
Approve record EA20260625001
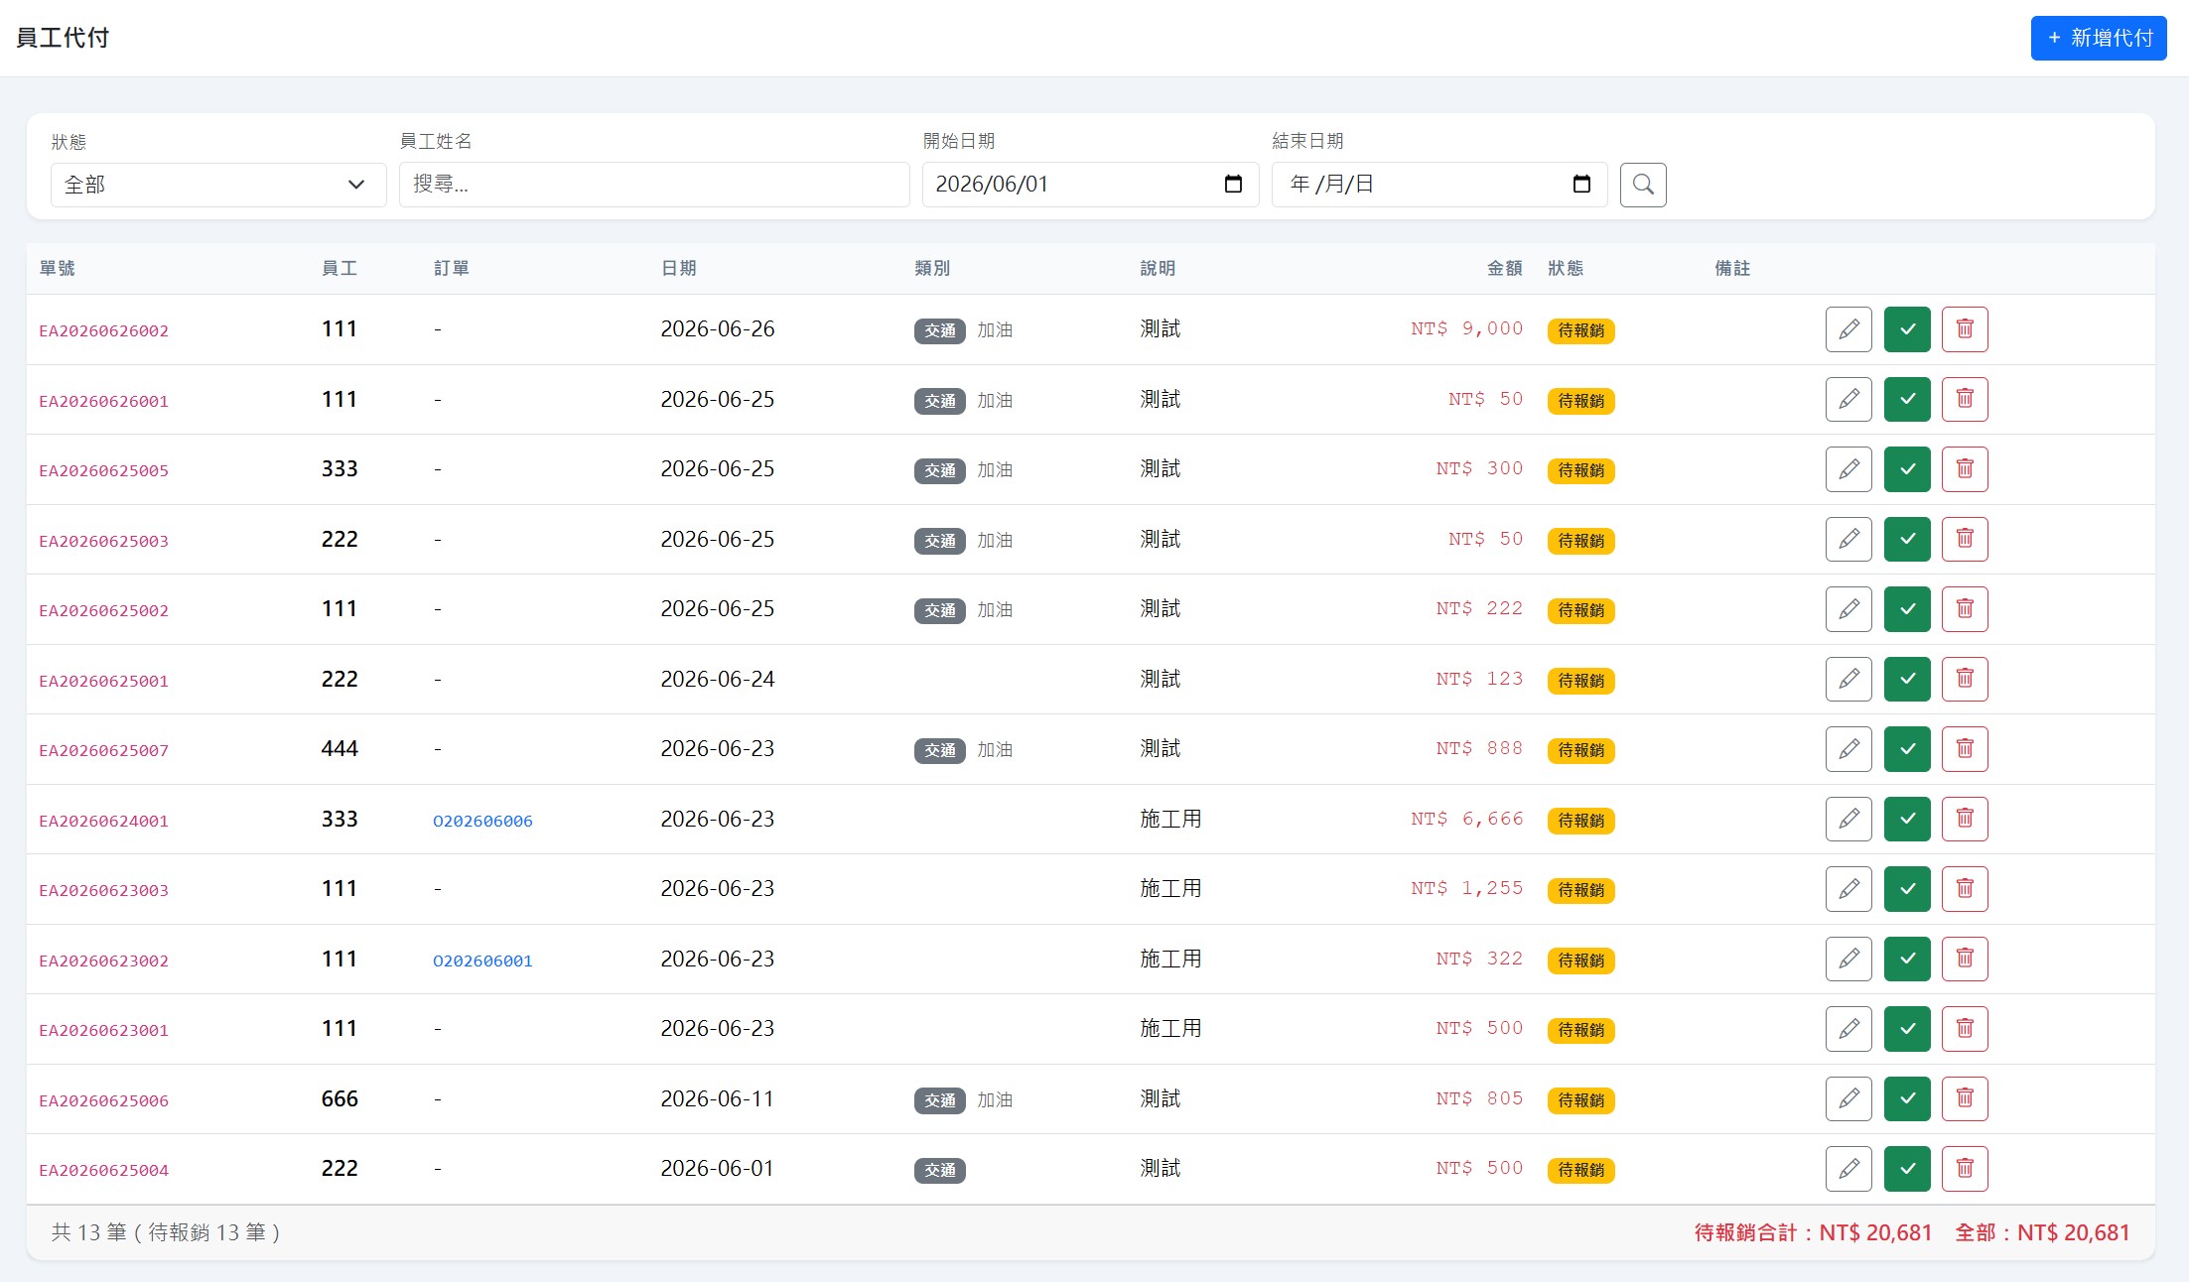pyautogui.click(x=1907, y=679)
